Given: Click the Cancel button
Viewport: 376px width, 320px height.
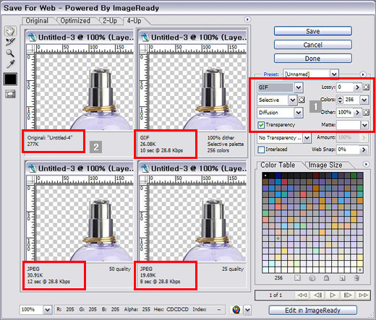Looking at the screenshot, I should tap(313, 45).
